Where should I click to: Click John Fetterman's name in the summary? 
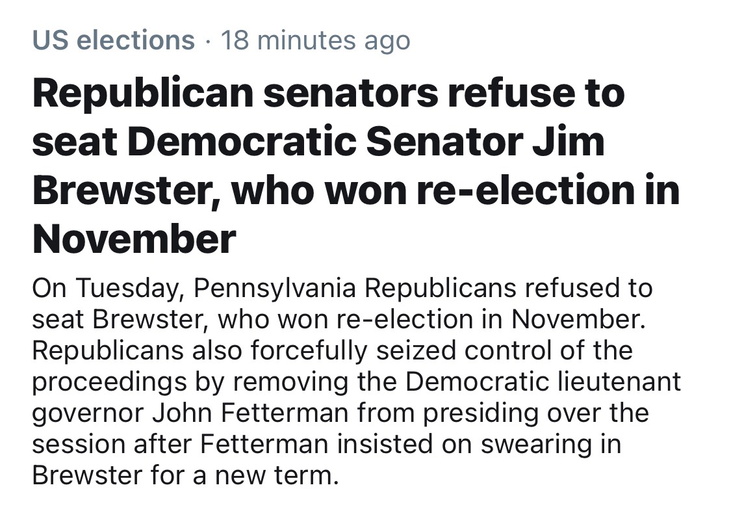point(250,413)
